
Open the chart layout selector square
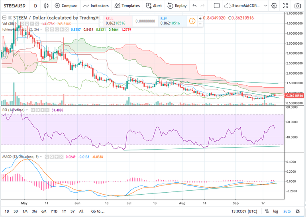click(x=217, y=6)
